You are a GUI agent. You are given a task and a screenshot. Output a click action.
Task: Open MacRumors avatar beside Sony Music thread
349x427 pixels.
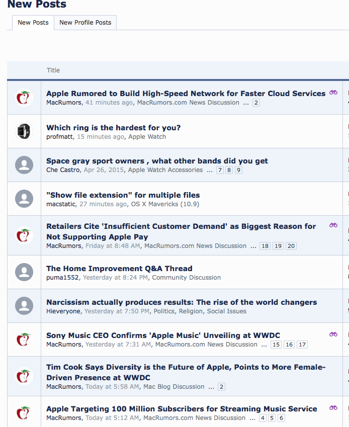[24, 339]
